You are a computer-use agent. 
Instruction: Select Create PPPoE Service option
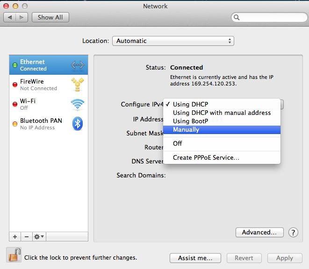pyautogui.click(x=222, y=157)
